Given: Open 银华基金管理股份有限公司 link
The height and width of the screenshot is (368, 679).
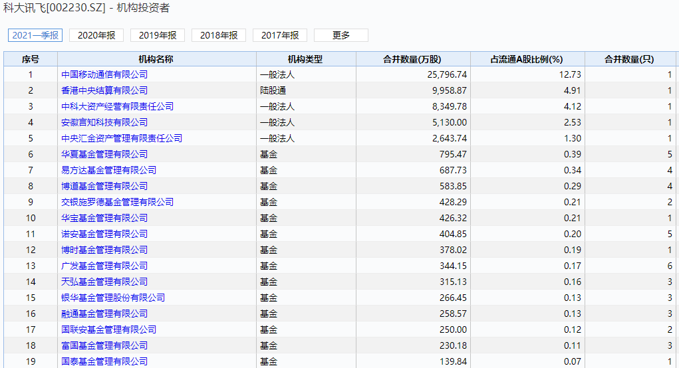Looking at the screenshot, I should [113, 298].
